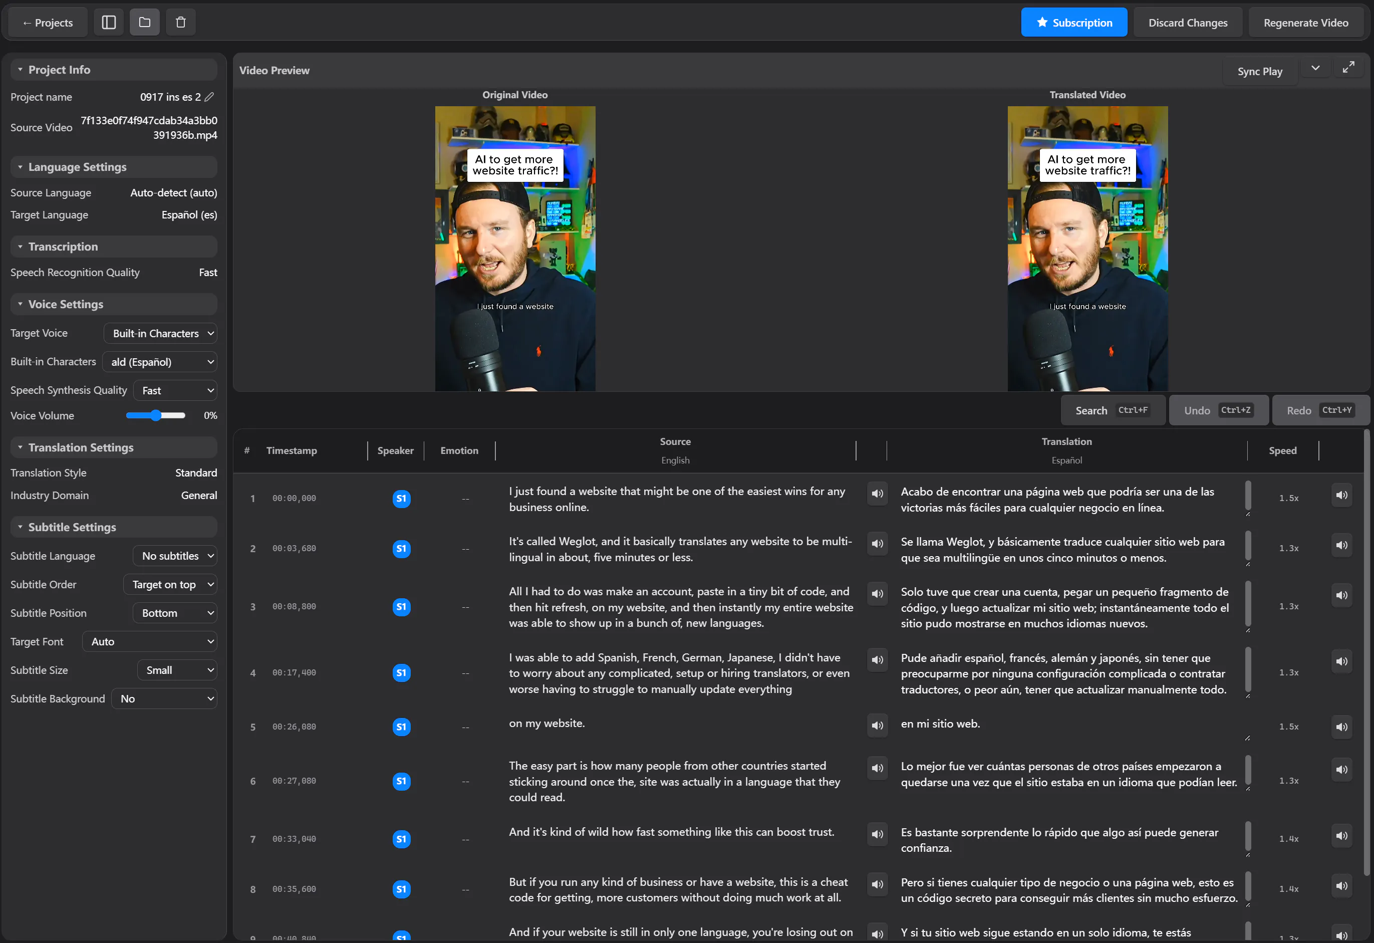Click Discard Changes
Viewport: 1374px width, 943px height.
tap(1188, 23)
